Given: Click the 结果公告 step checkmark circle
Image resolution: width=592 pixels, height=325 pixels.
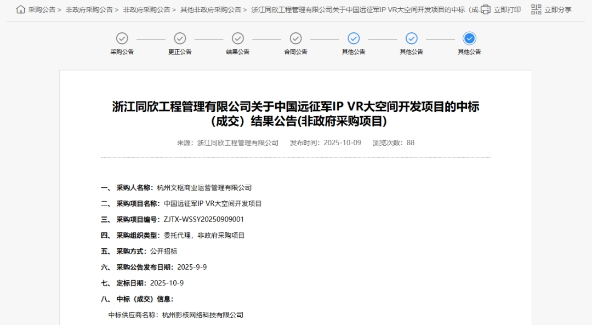Looking at the screenshot, I should (238, 39).
